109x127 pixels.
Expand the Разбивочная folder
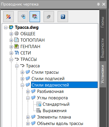[x=28, y=91]
